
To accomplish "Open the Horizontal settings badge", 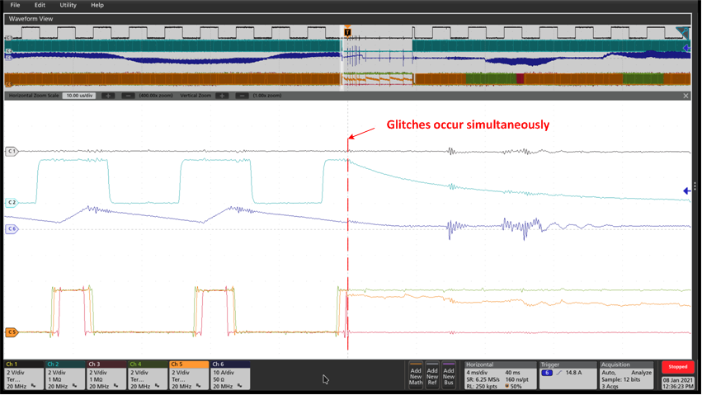I will point(500,375).
